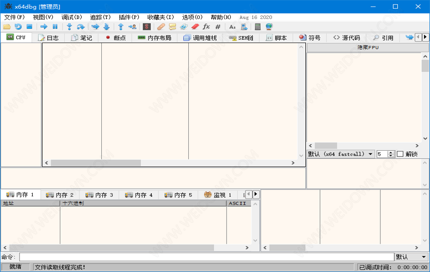The height and width of the screenshot is (272, 430).
Task: Open the 默认 (x64 fastcall) dropdown
Action: point(341,154)
